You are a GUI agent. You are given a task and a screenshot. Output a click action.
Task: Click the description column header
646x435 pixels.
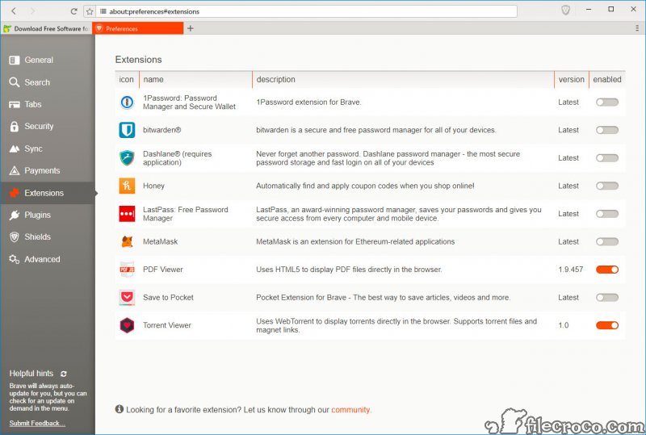coord(403,80)
